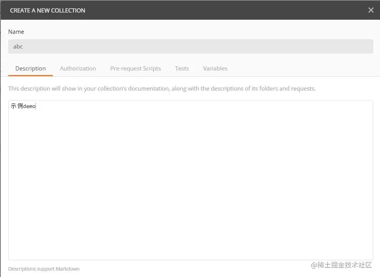Click the Name input field containing abc
Screen dimensions: 380x277
click(190, 46)
